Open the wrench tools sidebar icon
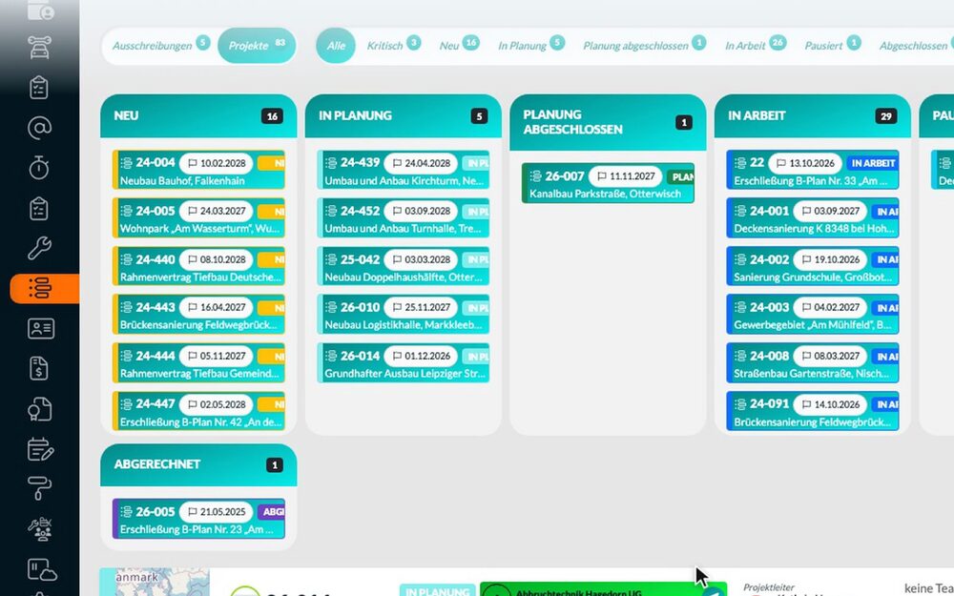This screenshot has height=596, width=954. pyautogui.click(x=39, y=248)
